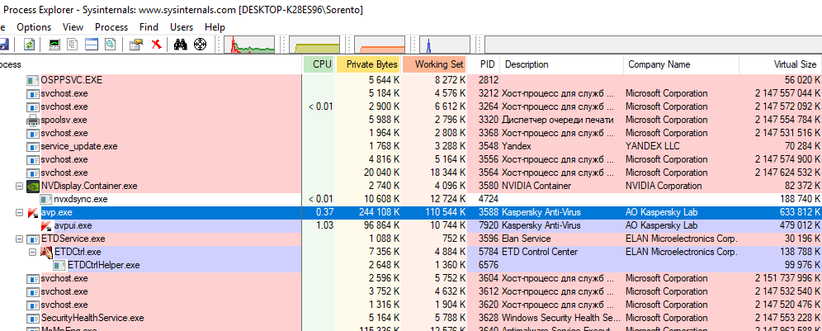Image resolution: width=822 pixels, height=331 pixels.
Task: Open the blue I/O activity graph
Action: [x=445, y=45]
